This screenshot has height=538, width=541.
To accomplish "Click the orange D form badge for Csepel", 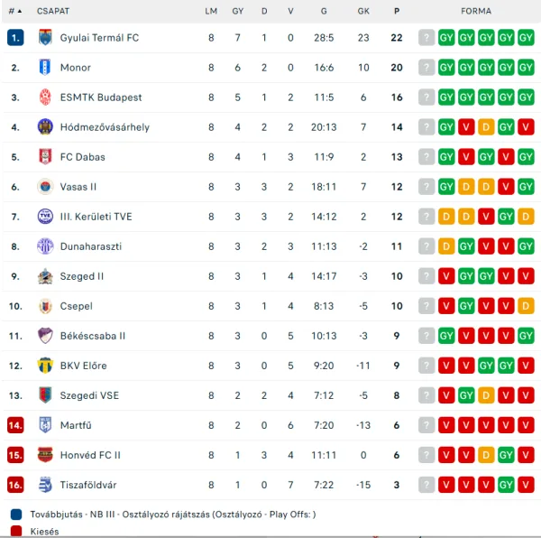I will coord(526,306).
